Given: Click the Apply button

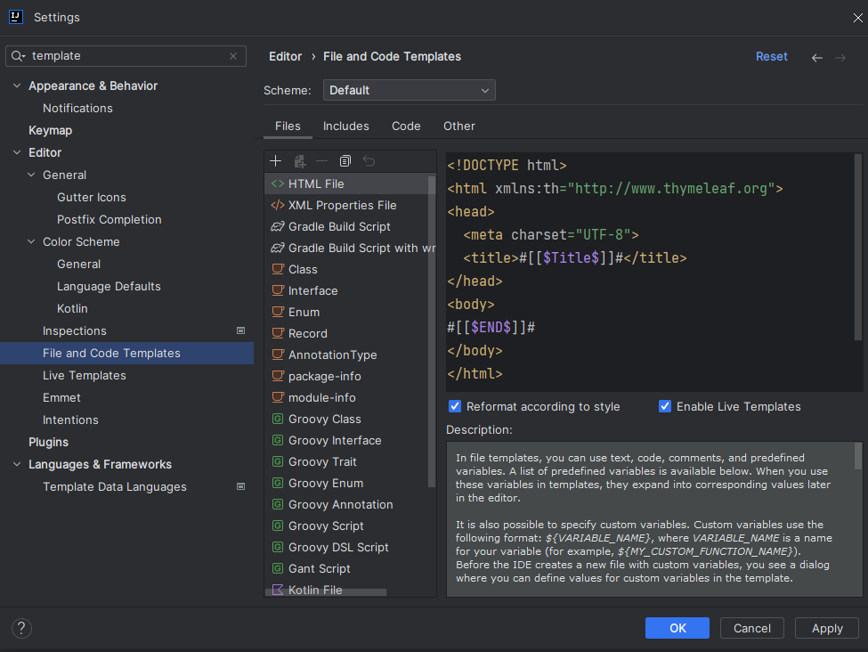Looking at the screenshot, I should click(x=827, y=628).
